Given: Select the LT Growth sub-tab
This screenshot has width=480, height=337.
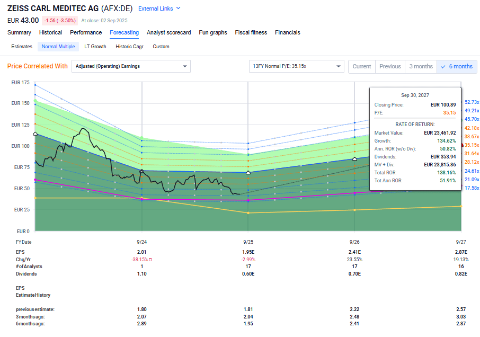Looking at the screenshot, I should click(x=95, y=47).
